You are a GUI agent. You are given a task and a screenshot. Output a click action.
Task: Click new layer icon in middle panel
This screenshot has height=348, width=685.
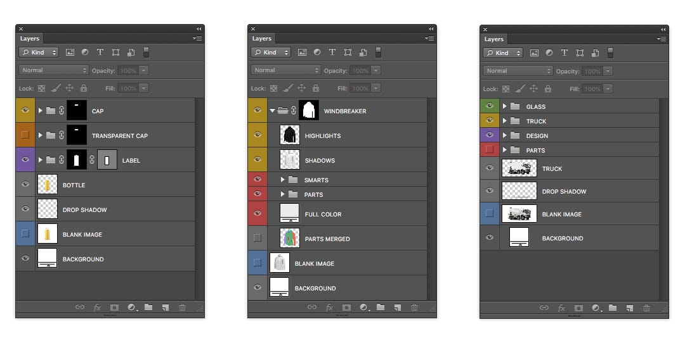pos(398,308)
